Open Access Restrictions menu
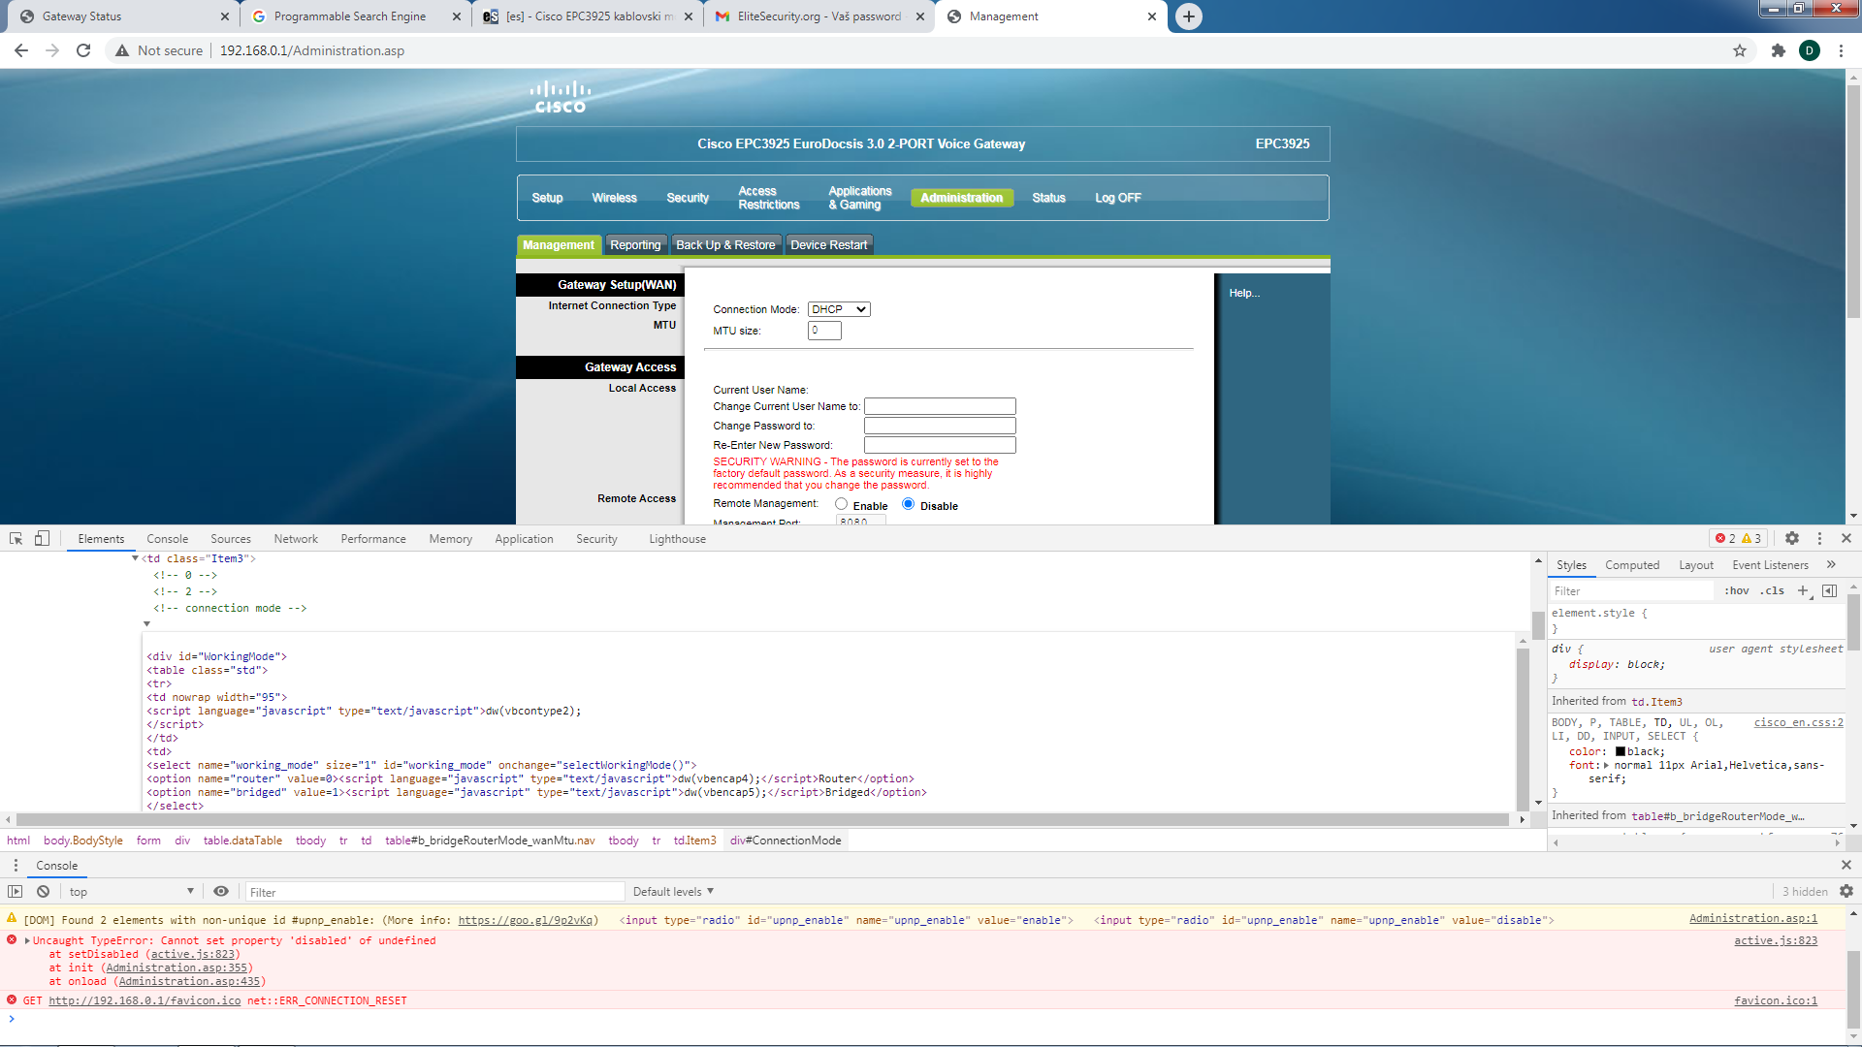The image size is (1862, 1047). [x=769, y=198]
